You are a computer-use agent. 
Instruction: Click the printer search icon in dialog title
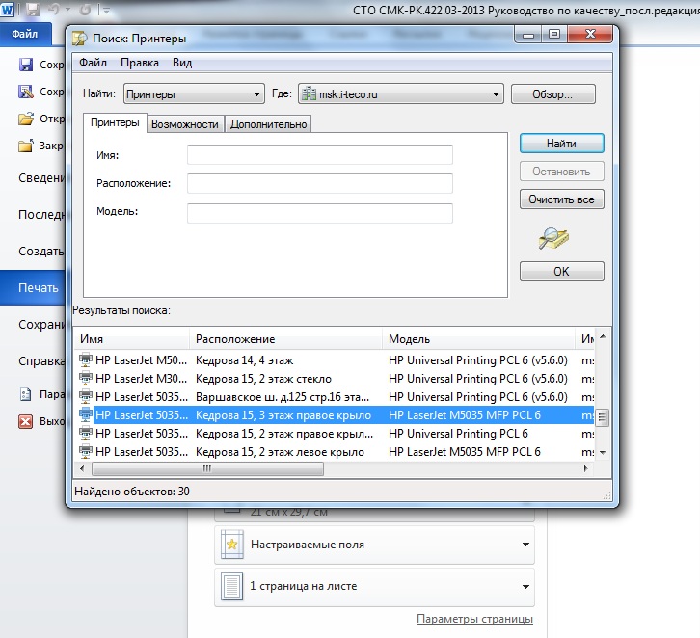click(79, 39)
